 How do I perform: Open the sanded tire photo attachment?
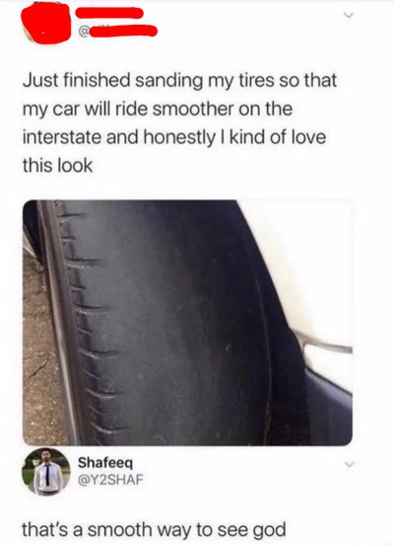pyautogui.click(x=187, y=323)
